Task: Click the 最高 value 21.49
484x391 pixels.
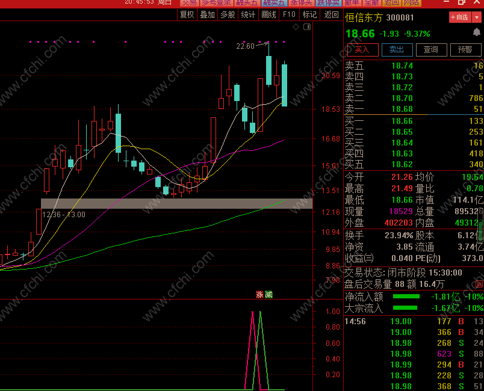Action: coord(402,188)
